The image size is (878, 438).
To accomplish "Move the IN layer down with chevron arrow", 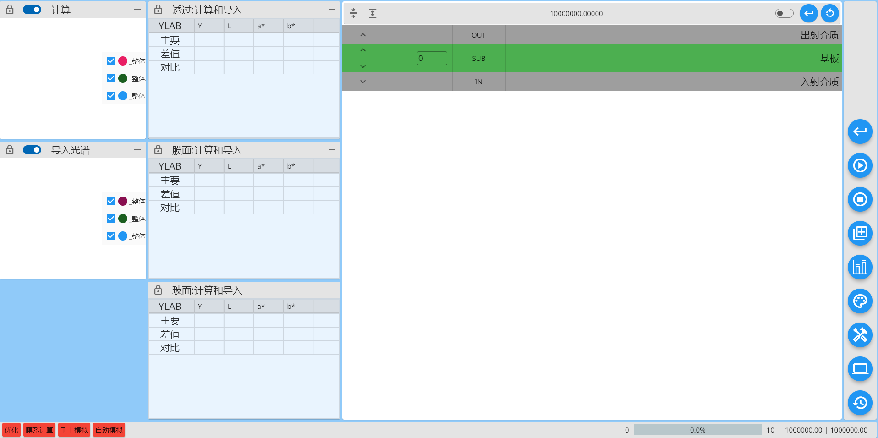I will (362, 82).
